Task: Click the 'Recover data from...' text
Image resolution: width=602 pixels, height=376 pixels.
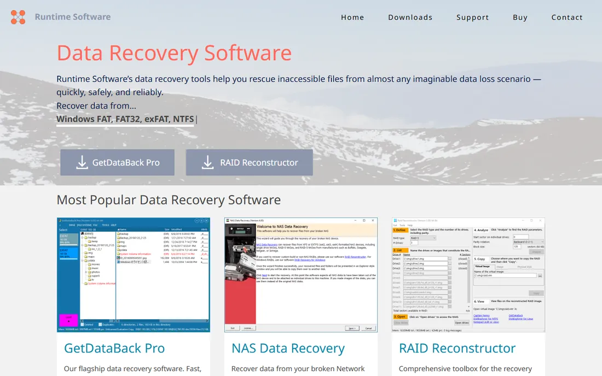Action: 96,106
